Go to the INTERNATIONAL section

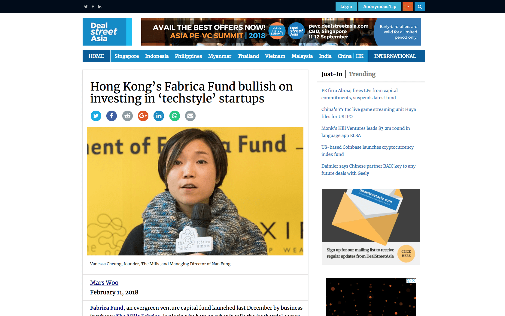pyautogui.click(x=395, y=56)
